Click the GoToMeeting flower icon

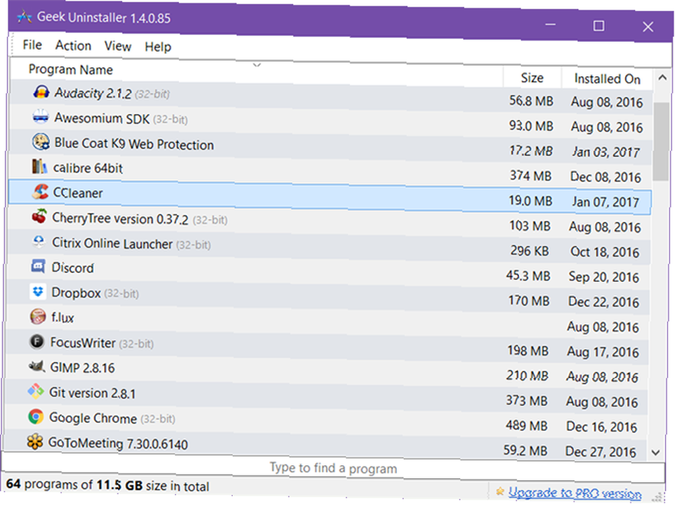35,442
